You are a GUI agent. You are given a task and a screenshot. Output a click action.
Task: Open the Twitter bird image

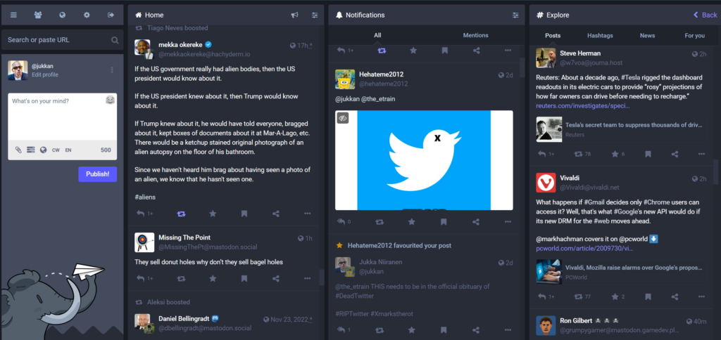tap(424, 160)
